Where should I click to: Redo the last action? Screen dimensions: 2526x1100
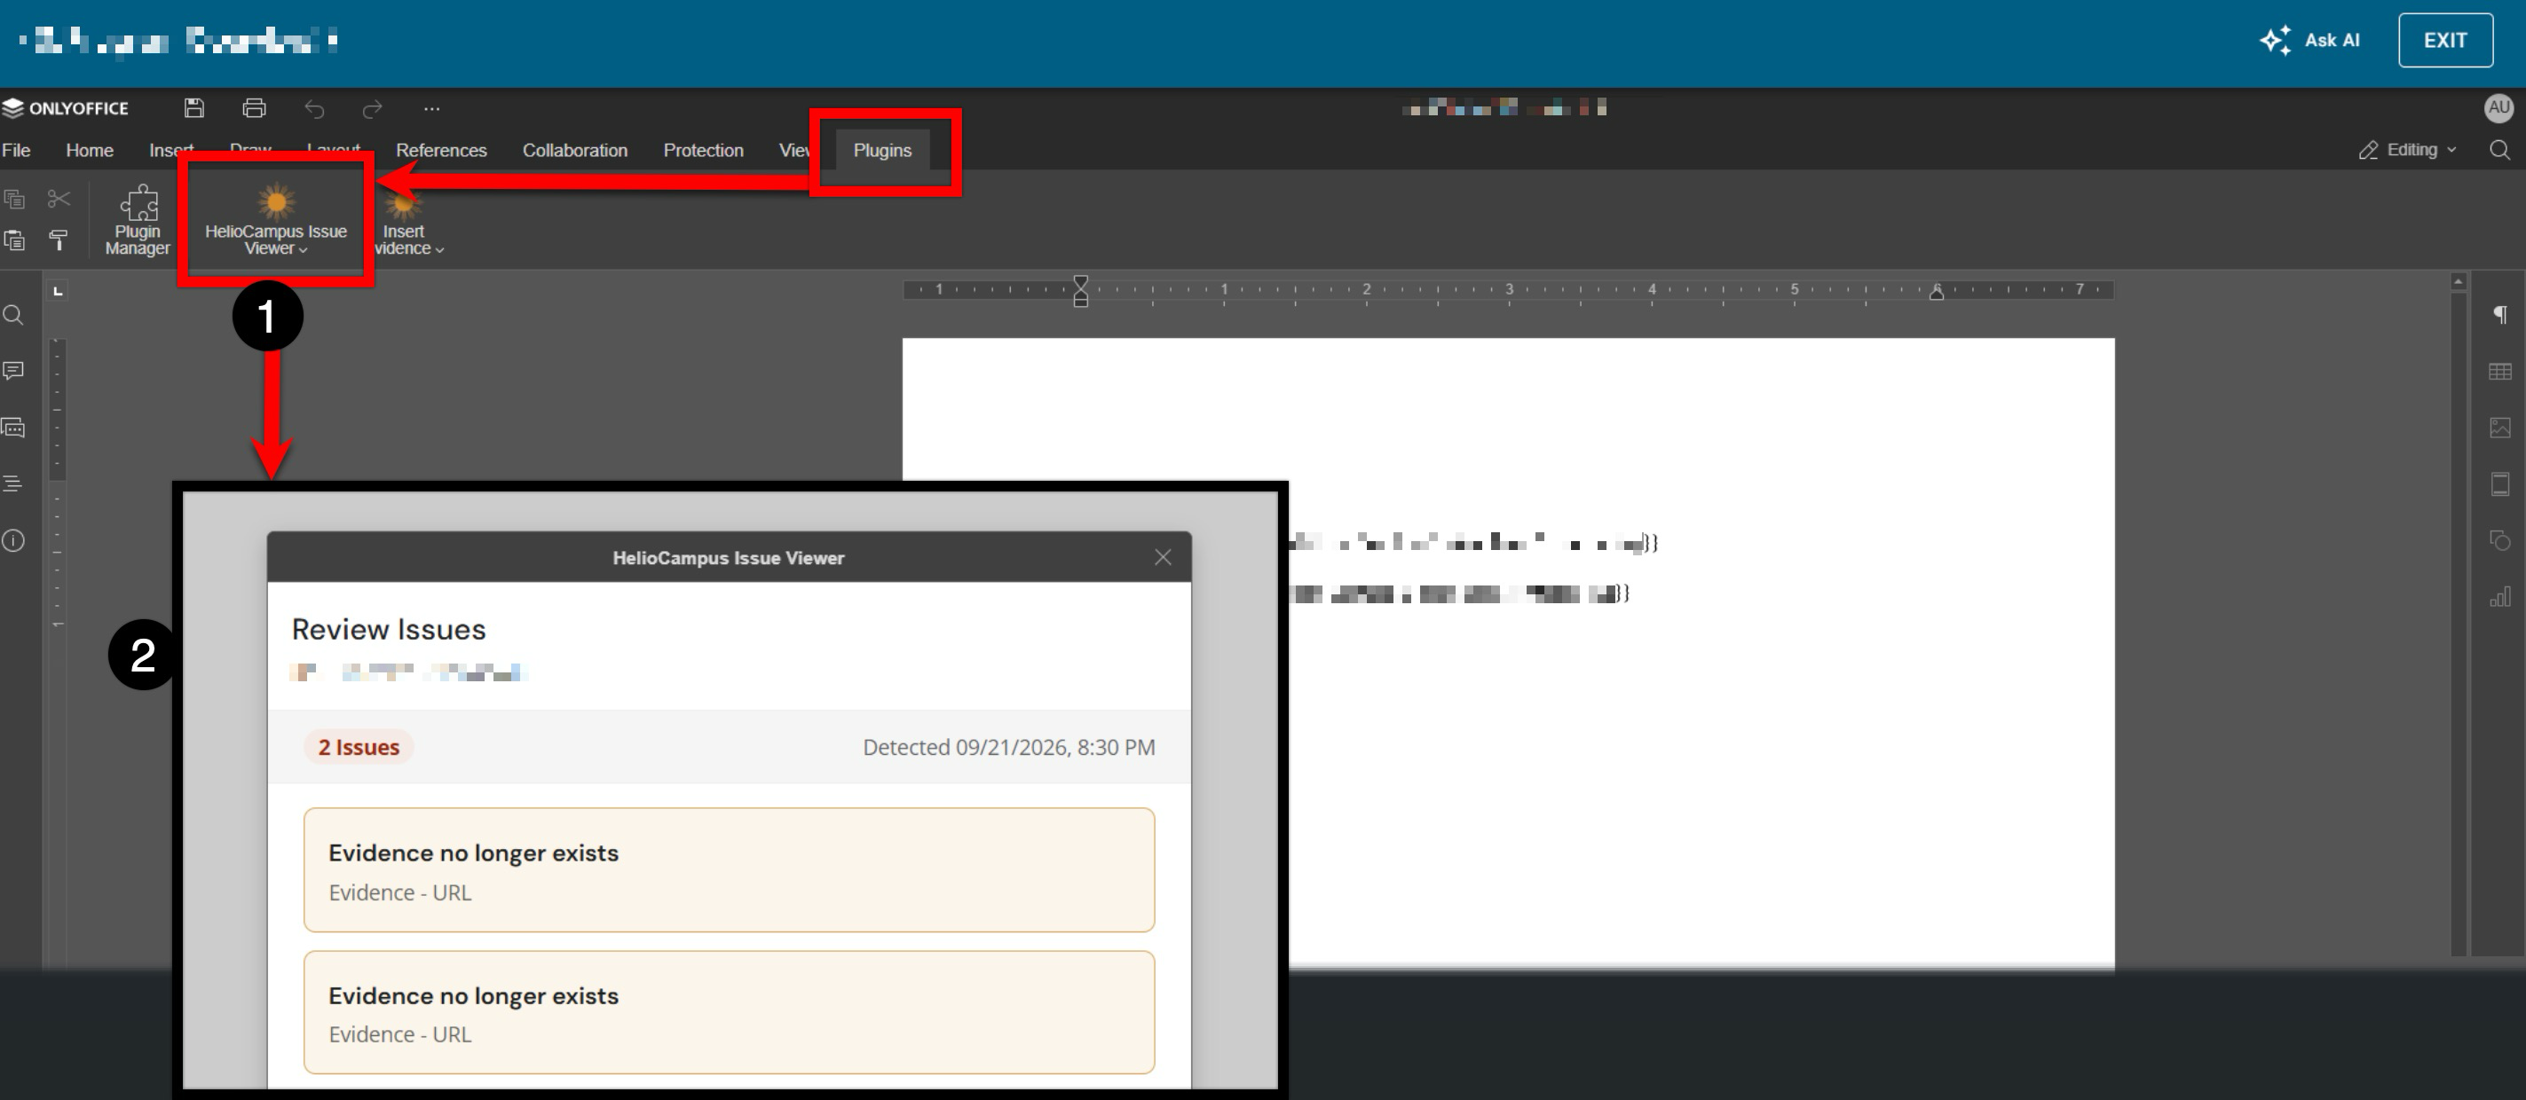coord(373,108)
